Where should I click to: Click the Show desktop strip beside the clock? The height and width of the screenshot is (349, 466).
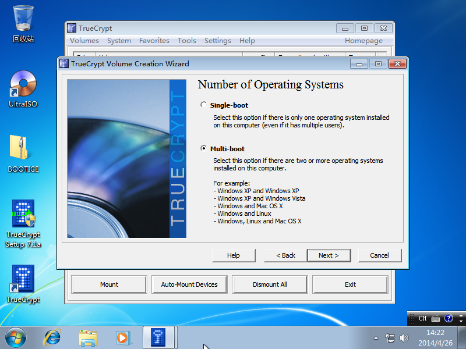click(x=461, y=338)
